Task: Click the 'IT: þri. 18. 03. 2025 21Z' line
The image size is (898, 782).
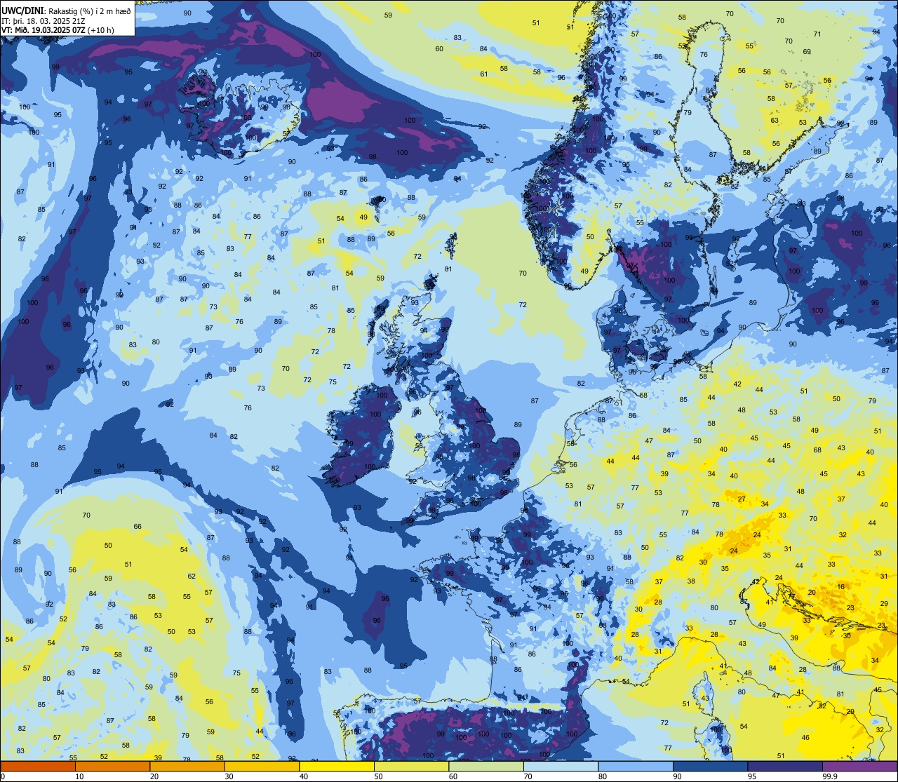Action: pyautogui.click(x=42, y=20)
